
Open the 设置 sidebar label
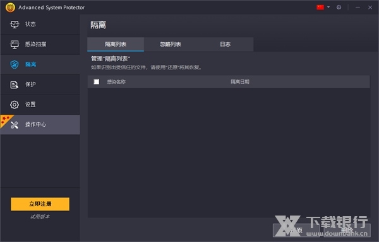(30, 105)
